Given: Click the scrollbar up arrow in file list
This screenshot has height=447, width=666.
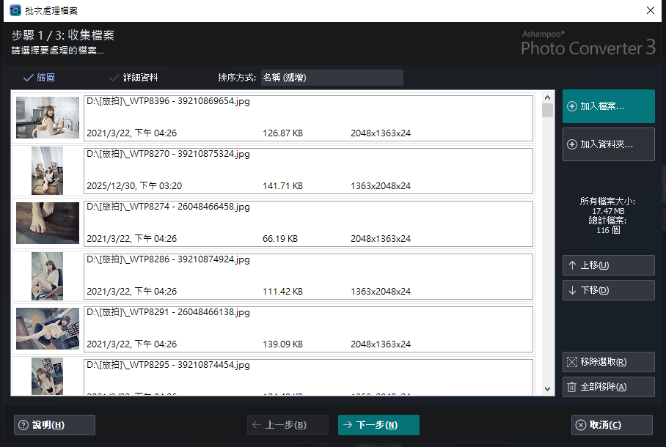Looking at the screenshot, I should pos(547,97).
